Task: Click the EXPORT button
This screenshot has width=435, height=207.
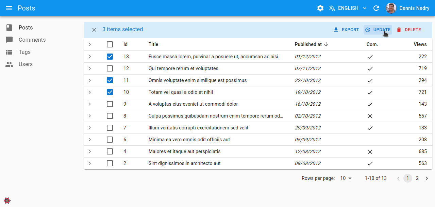Action: pyautogui.click(x=346, y=30)
